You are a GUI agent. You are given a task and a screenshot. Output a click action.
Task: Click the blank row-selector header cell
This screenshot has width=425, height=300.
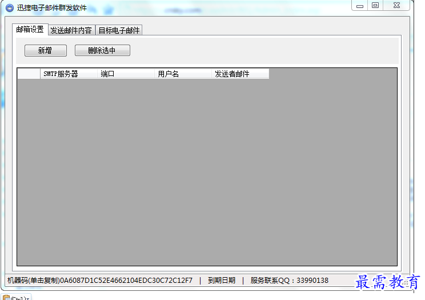pyautogui.click(x=29, y=74)
